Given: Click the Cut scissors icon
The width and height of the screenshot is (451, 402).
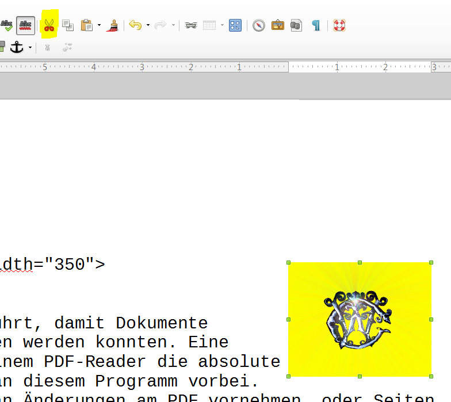Looking at the screenshot, I should 49,25.
